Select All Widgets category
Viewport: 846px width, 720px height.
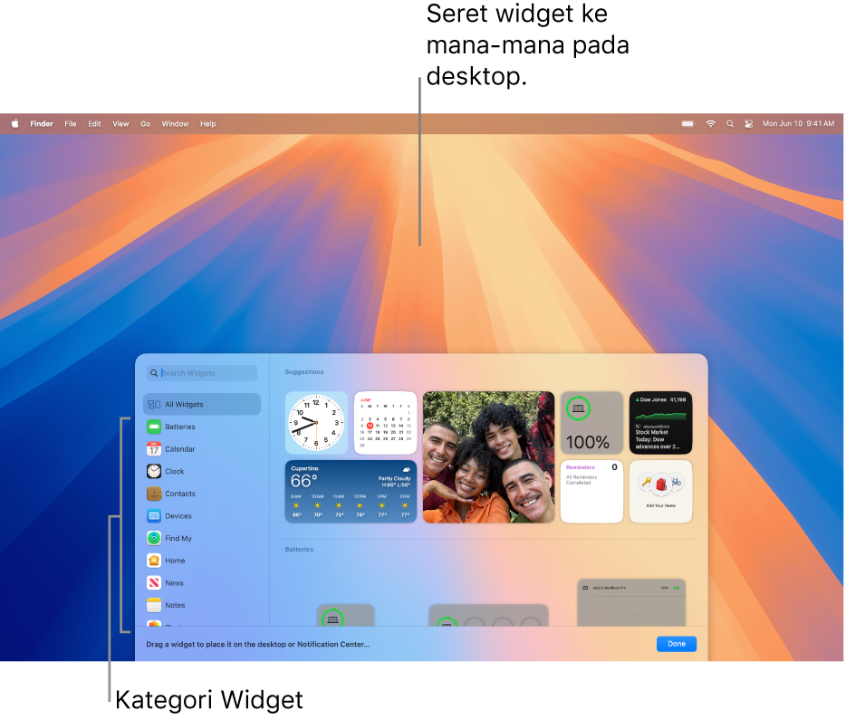[202, 405]
